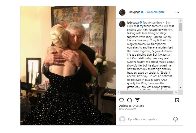Open the Αρέσει σε 1.403.385 likes count
The image size is (196, 133).
coord(132,106)
